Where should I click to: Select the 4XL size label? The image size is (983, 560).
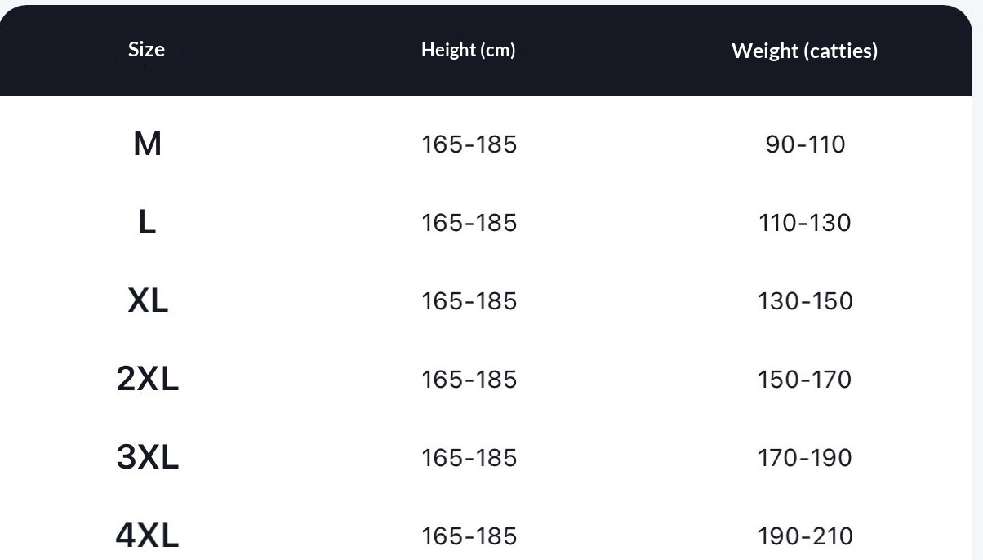pyautogui.click(x=147, y=536)
